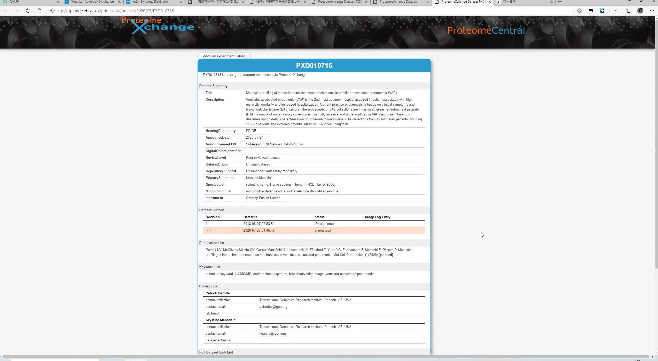Click the site info globe icon

[52, 11]
